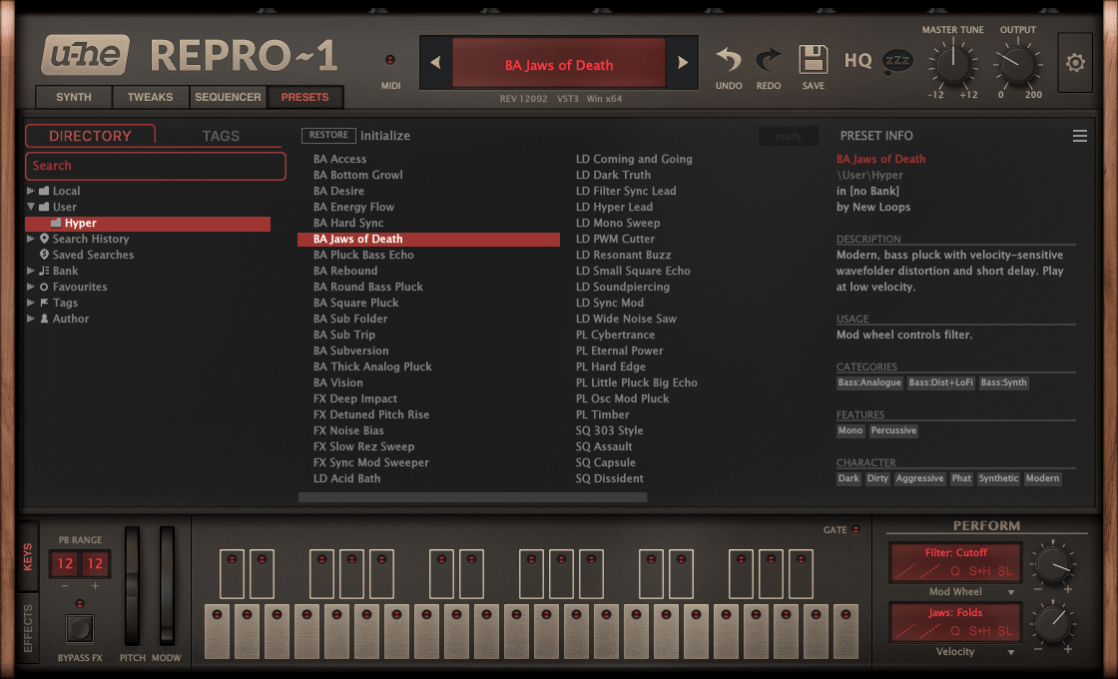Open the KEYS side panel tab
1118x679 pixels.
[x=27, y=557]
